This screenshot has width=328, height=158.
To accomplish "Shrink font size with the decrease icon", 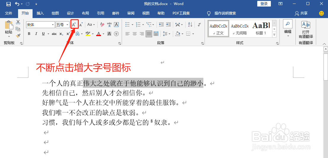I will pyautogui.click(x=81, y=25).
